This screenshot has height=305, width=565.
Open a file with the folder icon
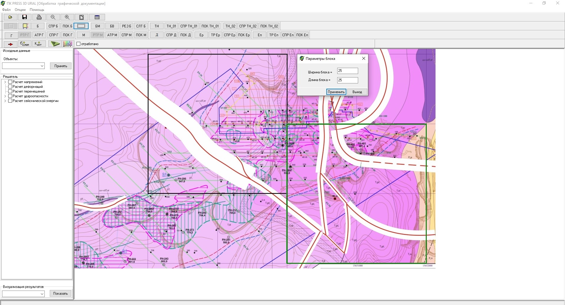[x=10, y=17]
